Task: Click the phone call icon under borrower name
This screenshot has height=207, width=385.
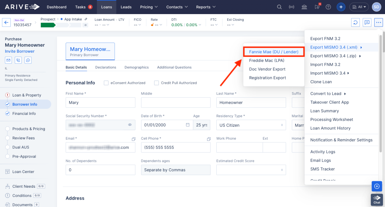Action: (18, 60)
